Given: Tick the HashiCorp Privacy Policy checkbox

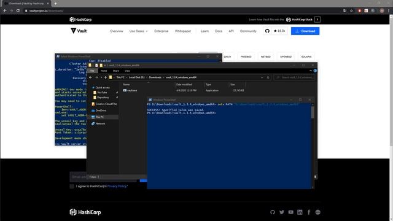Looking at the screenshot, I should [72, 186].
